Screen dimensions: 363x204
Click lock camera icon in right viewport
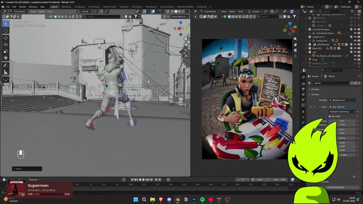click(x=295, y=56)
